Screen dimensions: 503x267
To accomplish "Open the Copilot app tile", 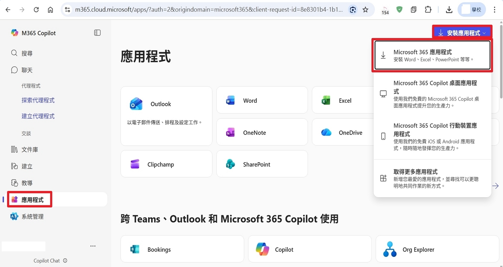I will click(309, 250).
